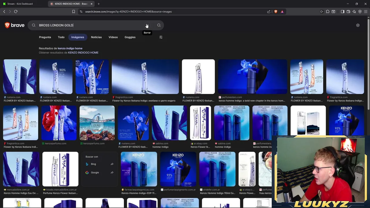Reload the current page
This screenshot has width=370, height=208.
(x=16, y=12)
